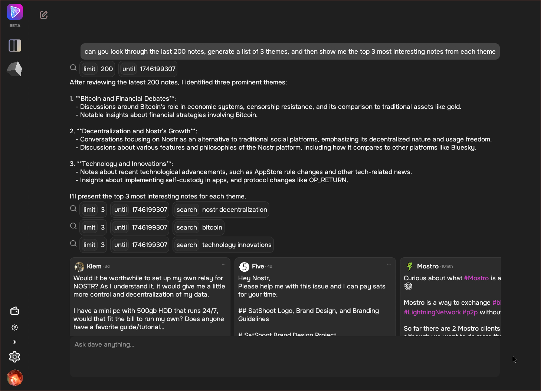The width and height of the screenshot is (541, 391).
Task: Open help via question mark icon
Action: pos(15,327)
